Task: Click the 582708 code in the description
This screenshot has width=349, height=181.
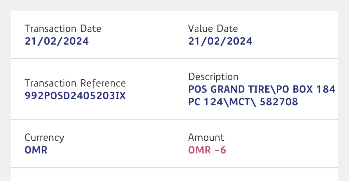Action: click(279, 102)
